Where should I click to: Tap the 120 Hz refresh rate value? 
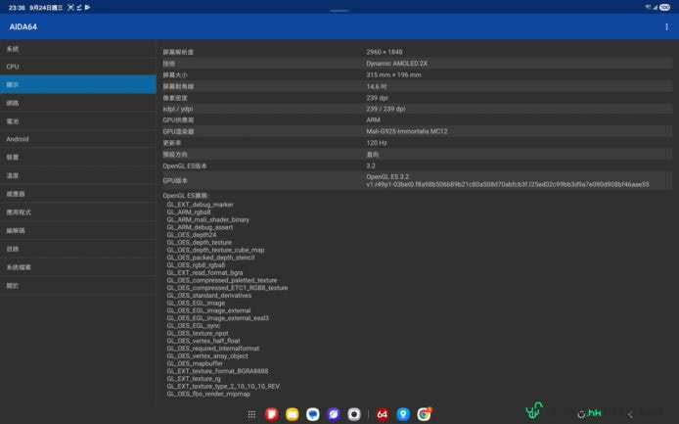(377, 143)
